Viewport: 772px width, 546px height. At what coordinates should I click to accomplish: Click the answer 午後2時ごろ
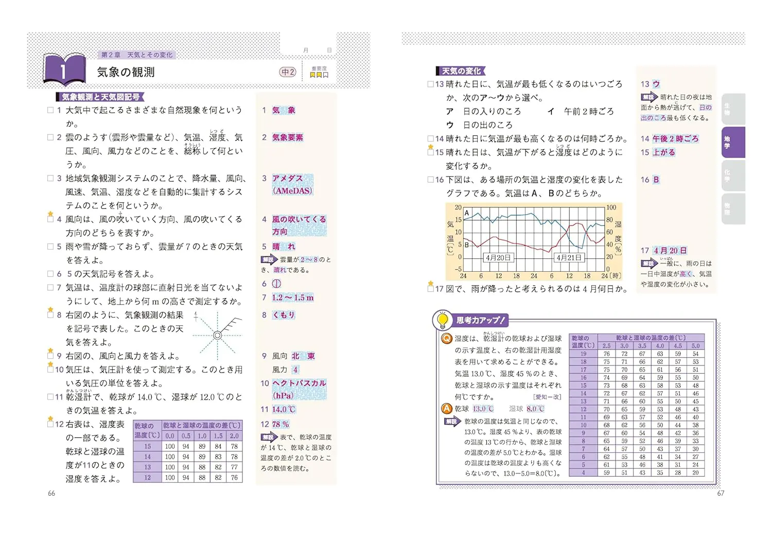[676, 138]
